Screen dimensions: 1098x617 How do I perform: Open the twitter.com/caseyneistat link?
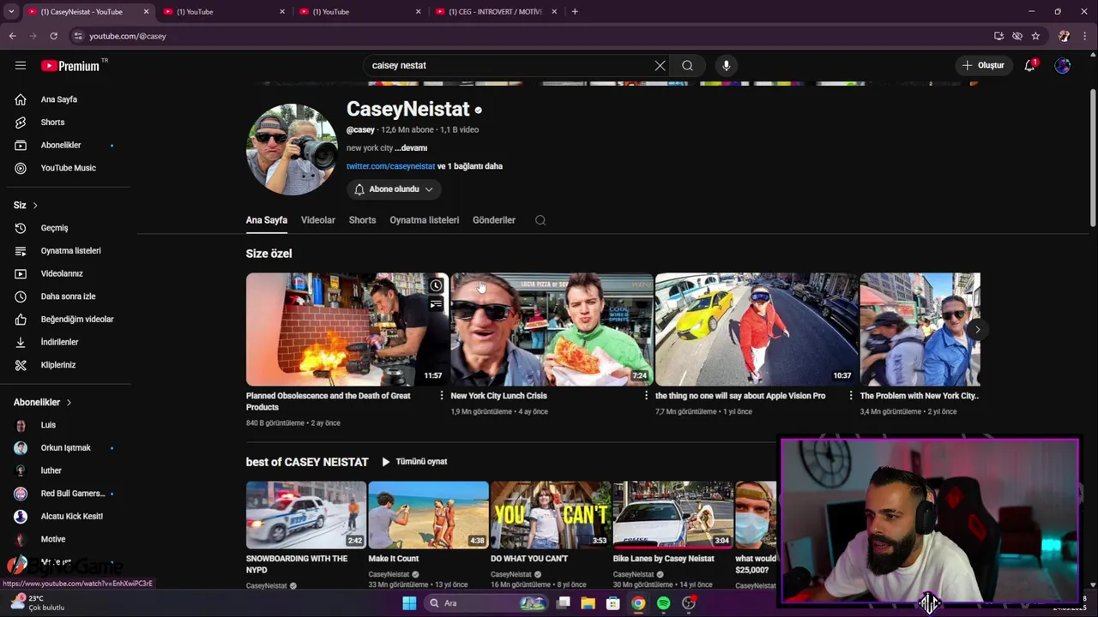390,166
